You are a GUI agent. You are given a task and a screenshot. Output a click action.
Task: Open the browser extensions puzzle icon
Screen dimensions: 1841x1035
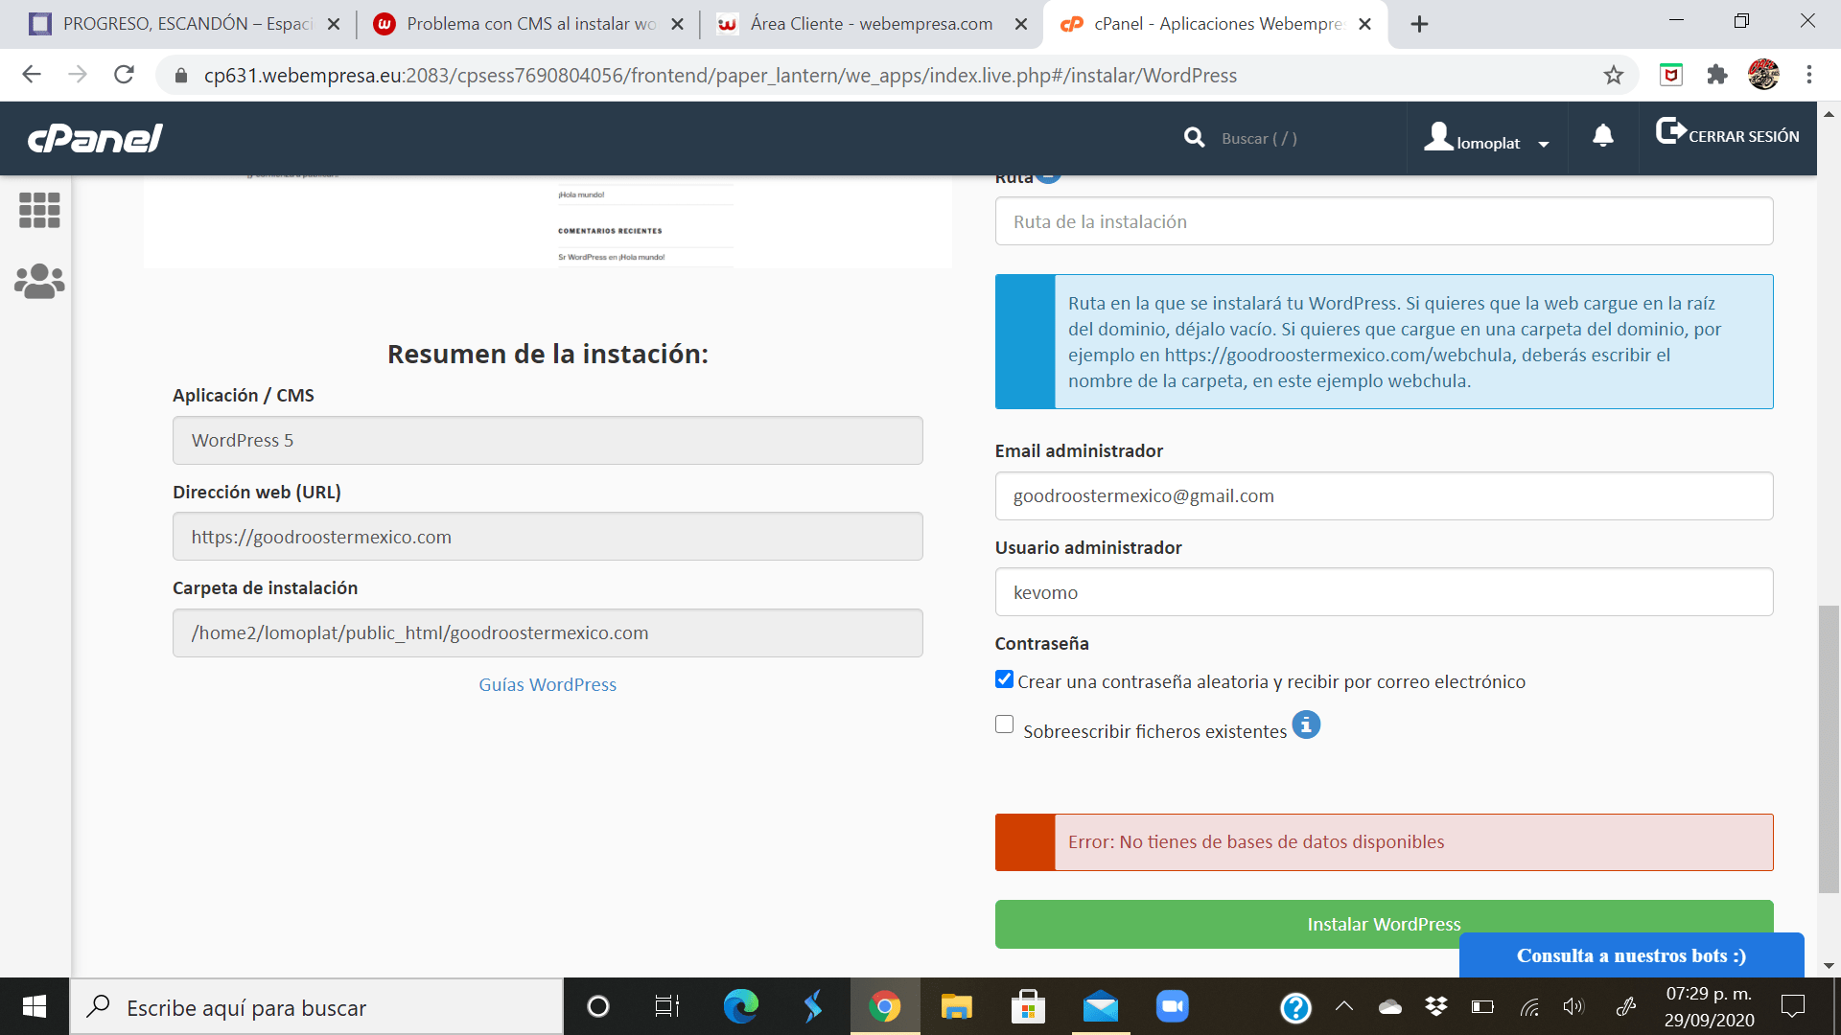pos(1717,75)
